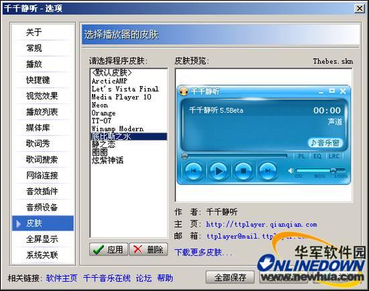Open the 歌词搜索 settings page
This screenshot has width=369, height=291.
[42, 159]
